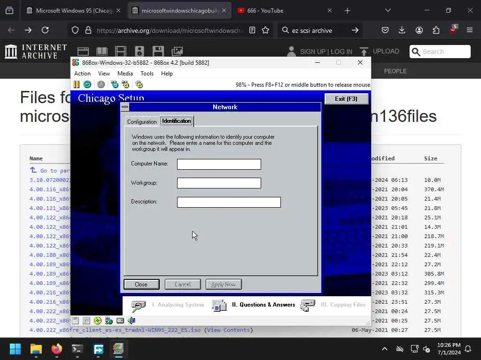Select the Identification tab
The height and width of the screenshot is (360, 481).
pyautogui.click(x=177, y=121)
